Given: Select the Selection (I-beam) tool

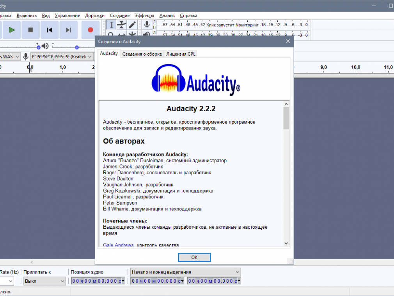Looking at the screenshot, I should (111, 25).
